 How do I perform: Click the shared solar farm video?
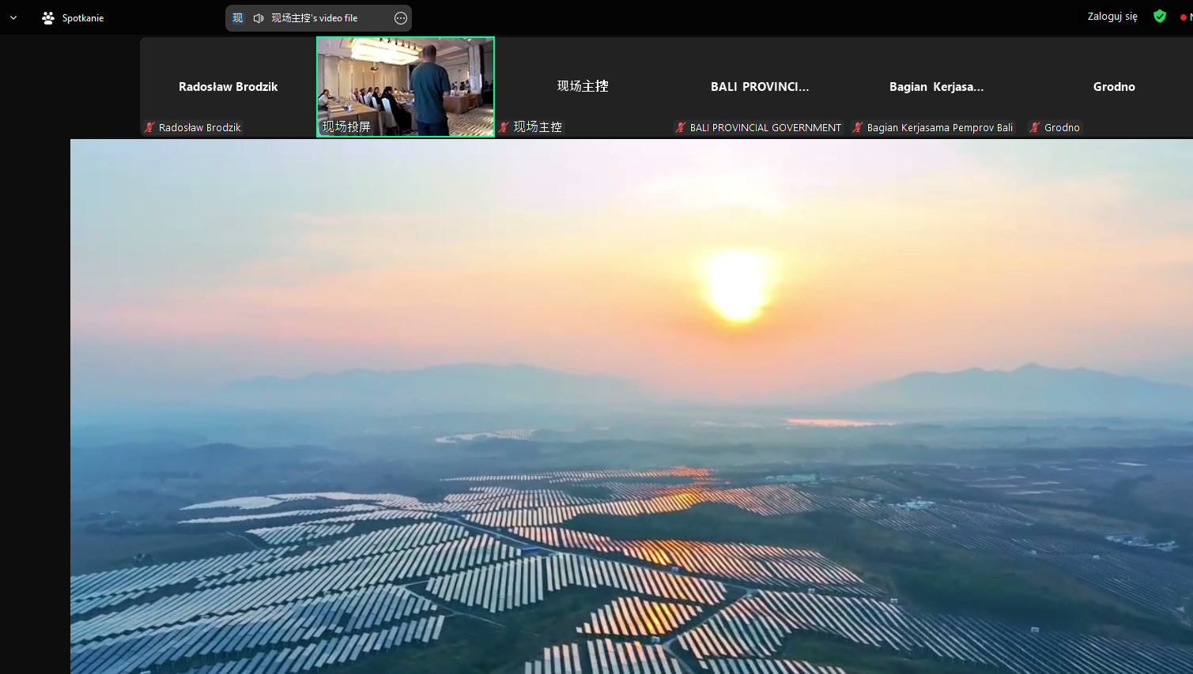point(632,407)
